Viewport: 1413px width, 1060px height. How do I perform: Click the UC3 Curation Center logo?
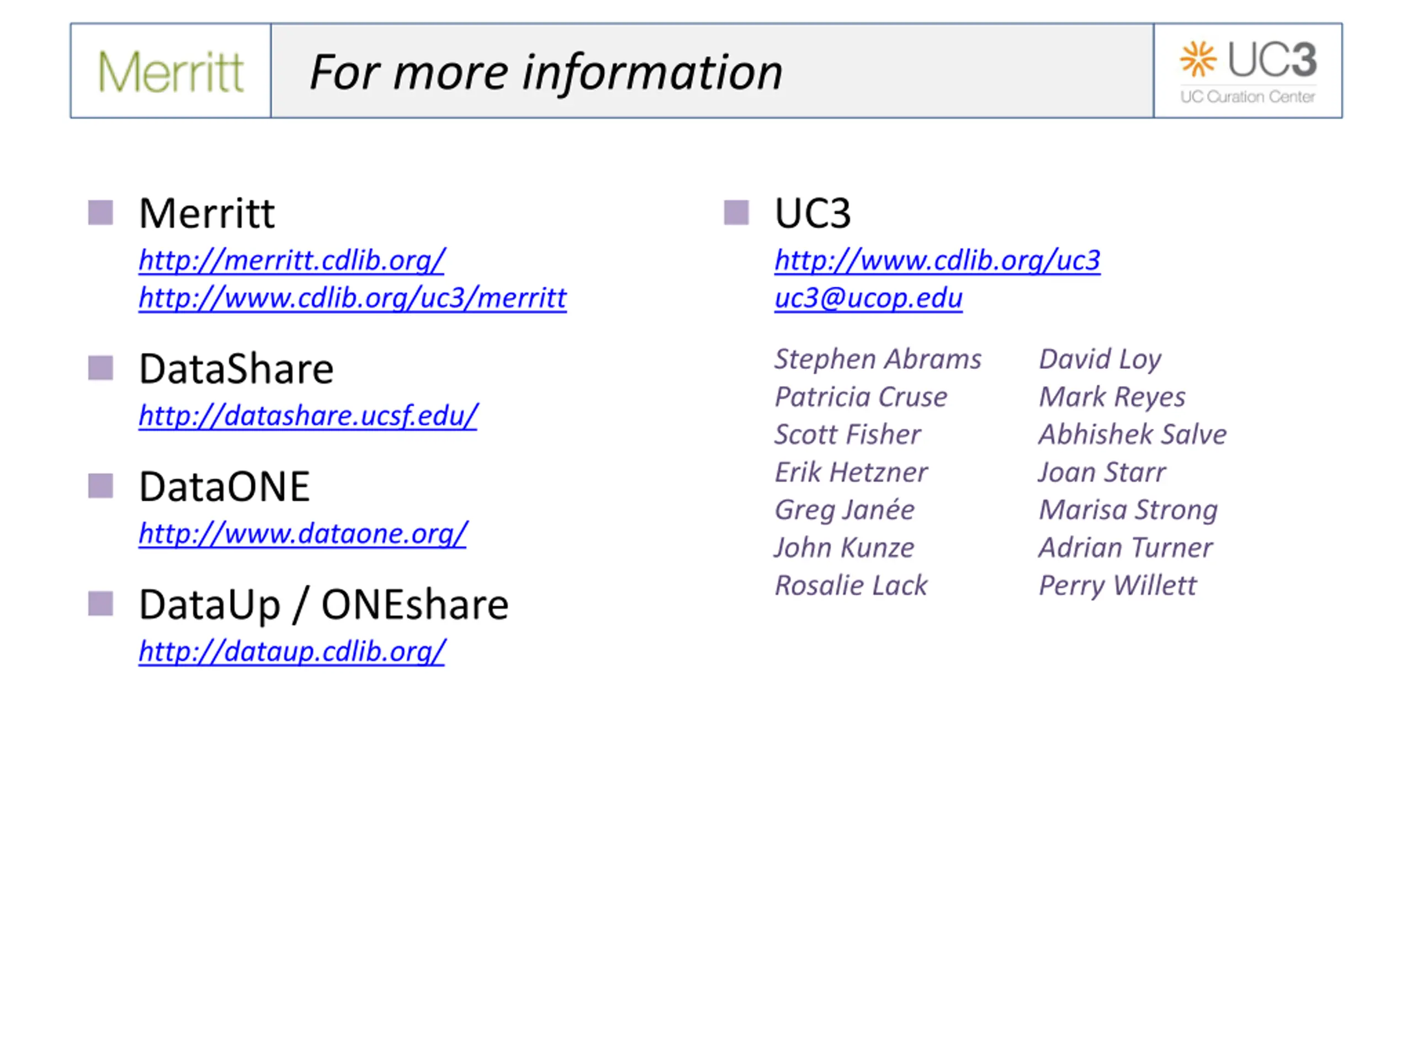pyautogui.click(x=1247, y=72)
